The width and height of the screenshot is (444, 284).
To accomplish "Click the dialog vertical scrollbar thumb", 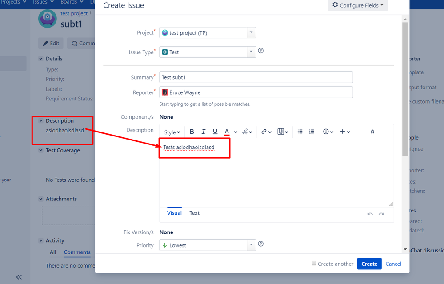I will (x=405, y=89).
